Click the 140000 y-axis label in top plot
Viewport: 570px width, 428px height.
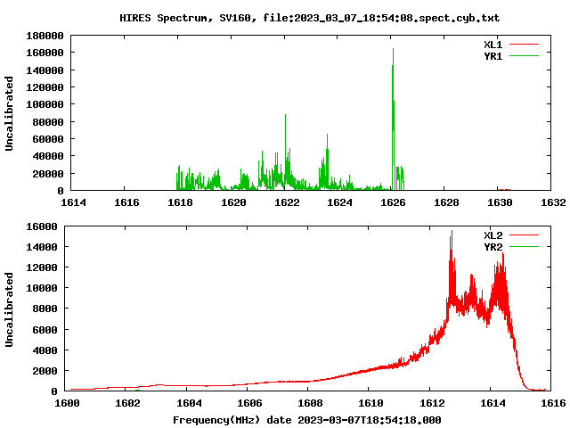click(x=45, y=70)
